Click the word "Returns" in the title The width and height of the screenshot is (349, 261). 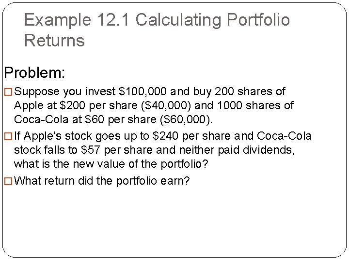(54, 41)
